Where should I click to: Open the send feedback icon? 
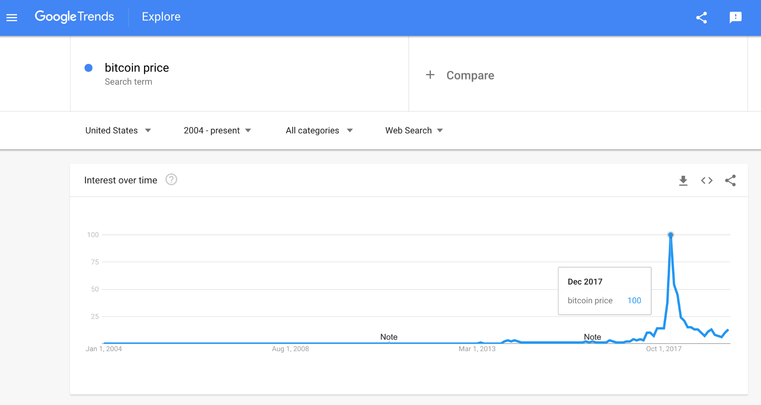tap(736, 17)
